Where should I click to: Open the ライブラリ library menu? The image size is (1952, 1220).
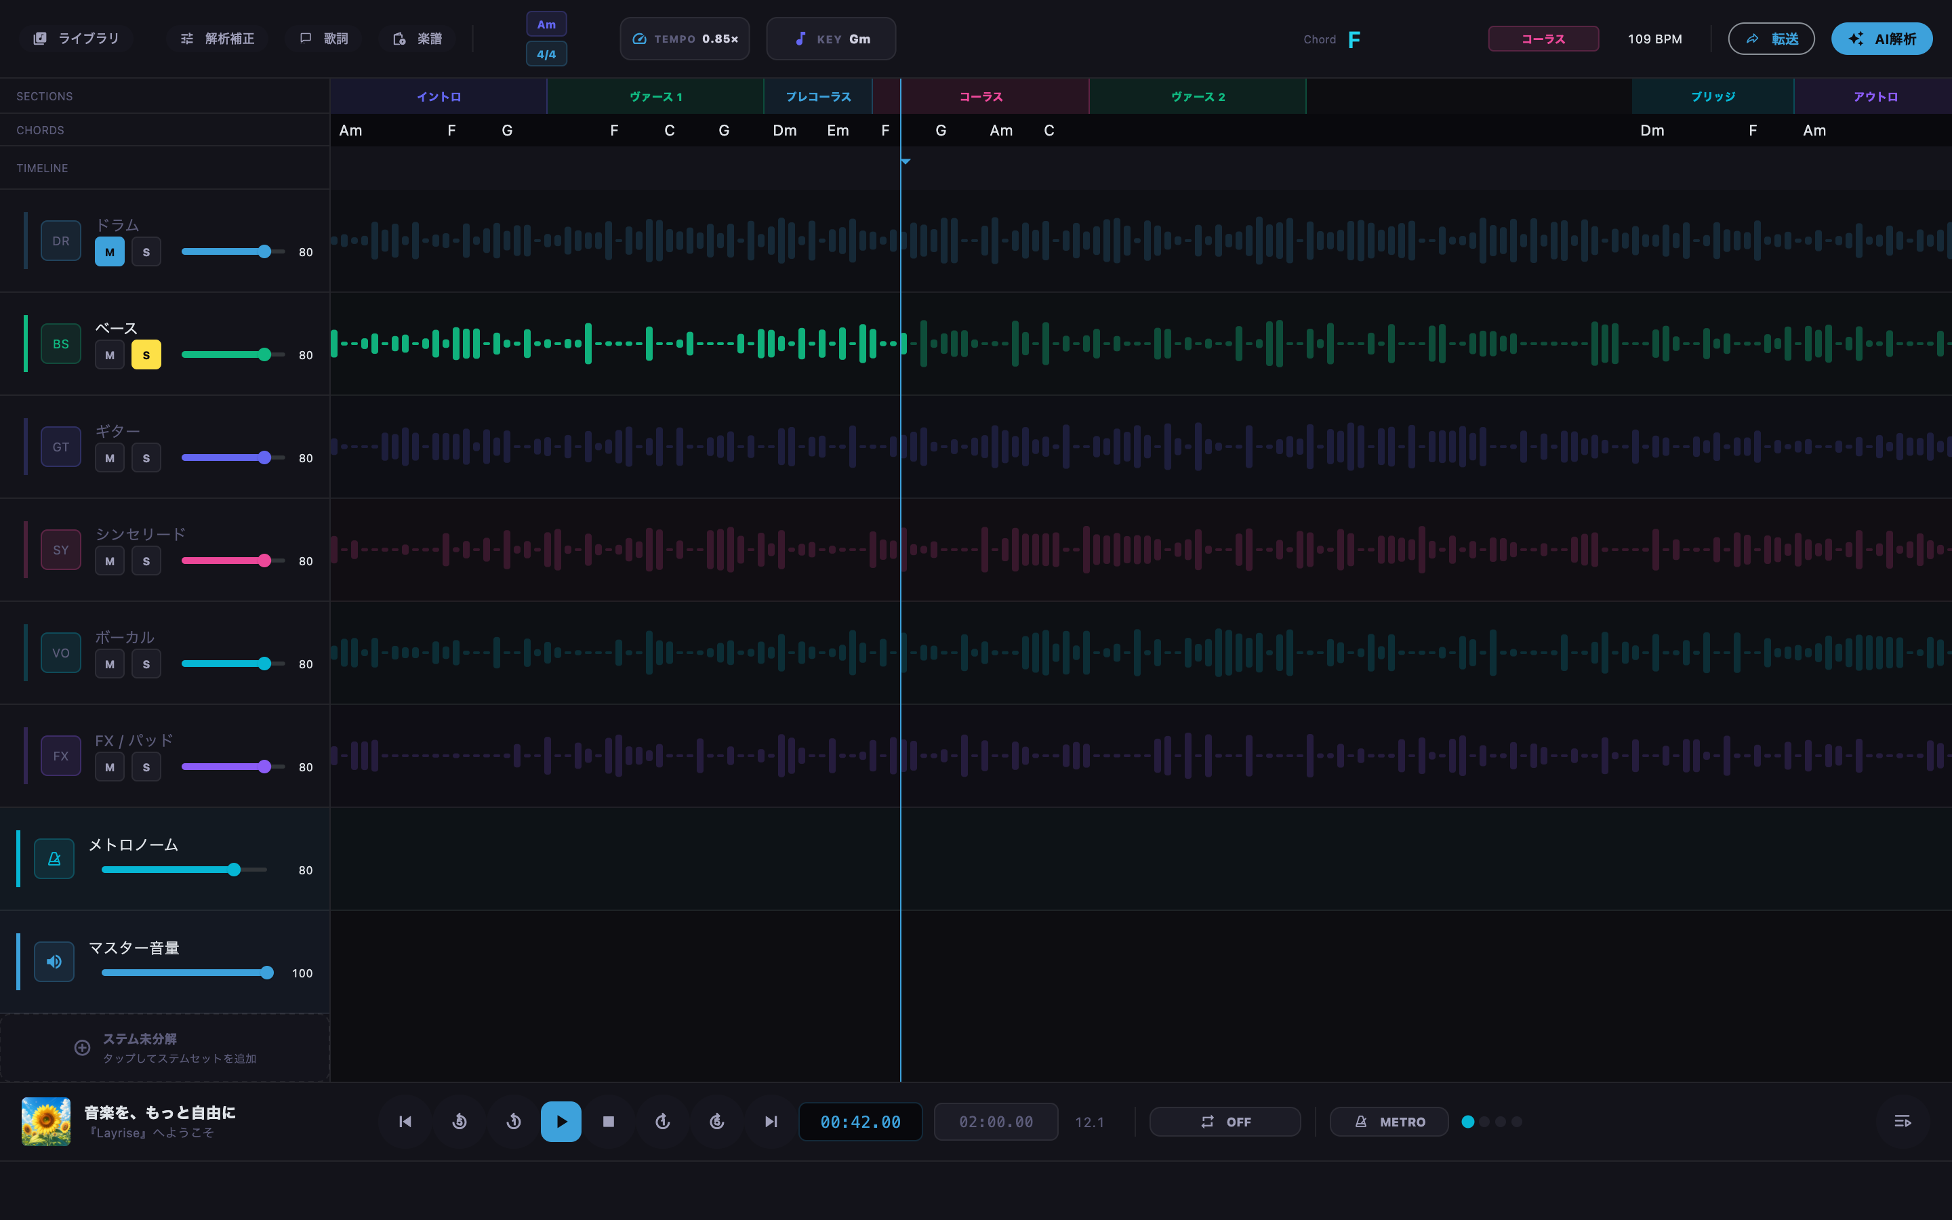click(76, 38)
